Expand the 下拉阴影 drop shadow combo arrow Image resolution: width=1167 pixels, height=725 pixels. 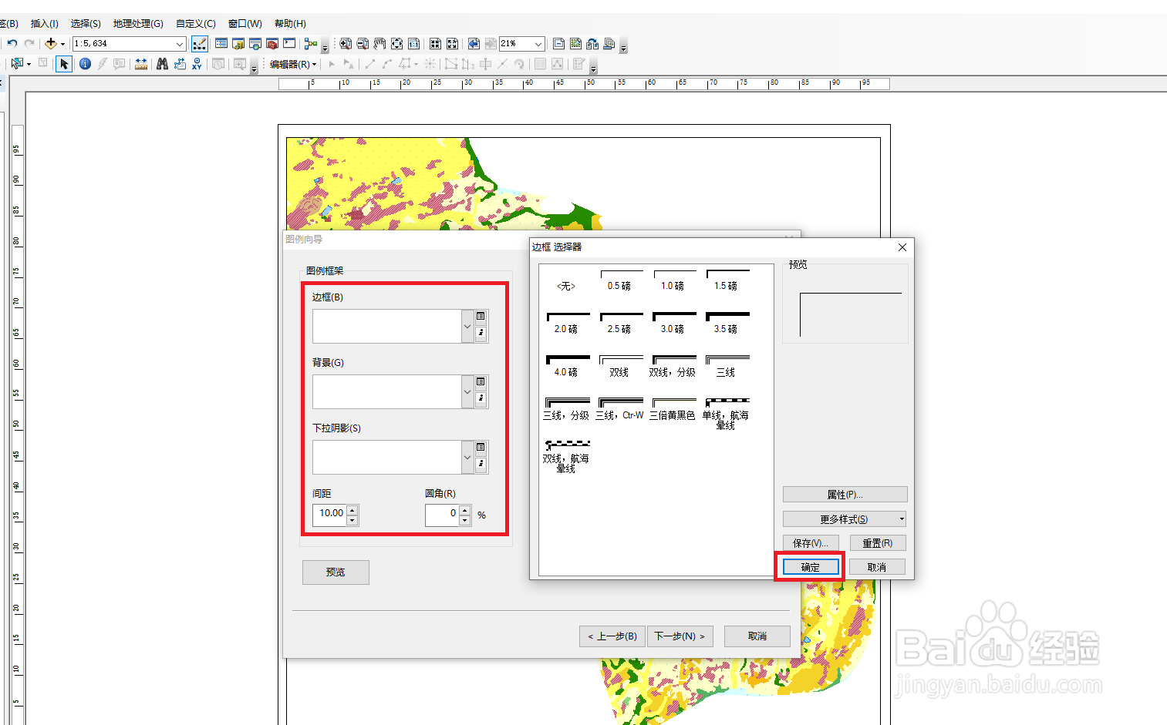(467, 458)
